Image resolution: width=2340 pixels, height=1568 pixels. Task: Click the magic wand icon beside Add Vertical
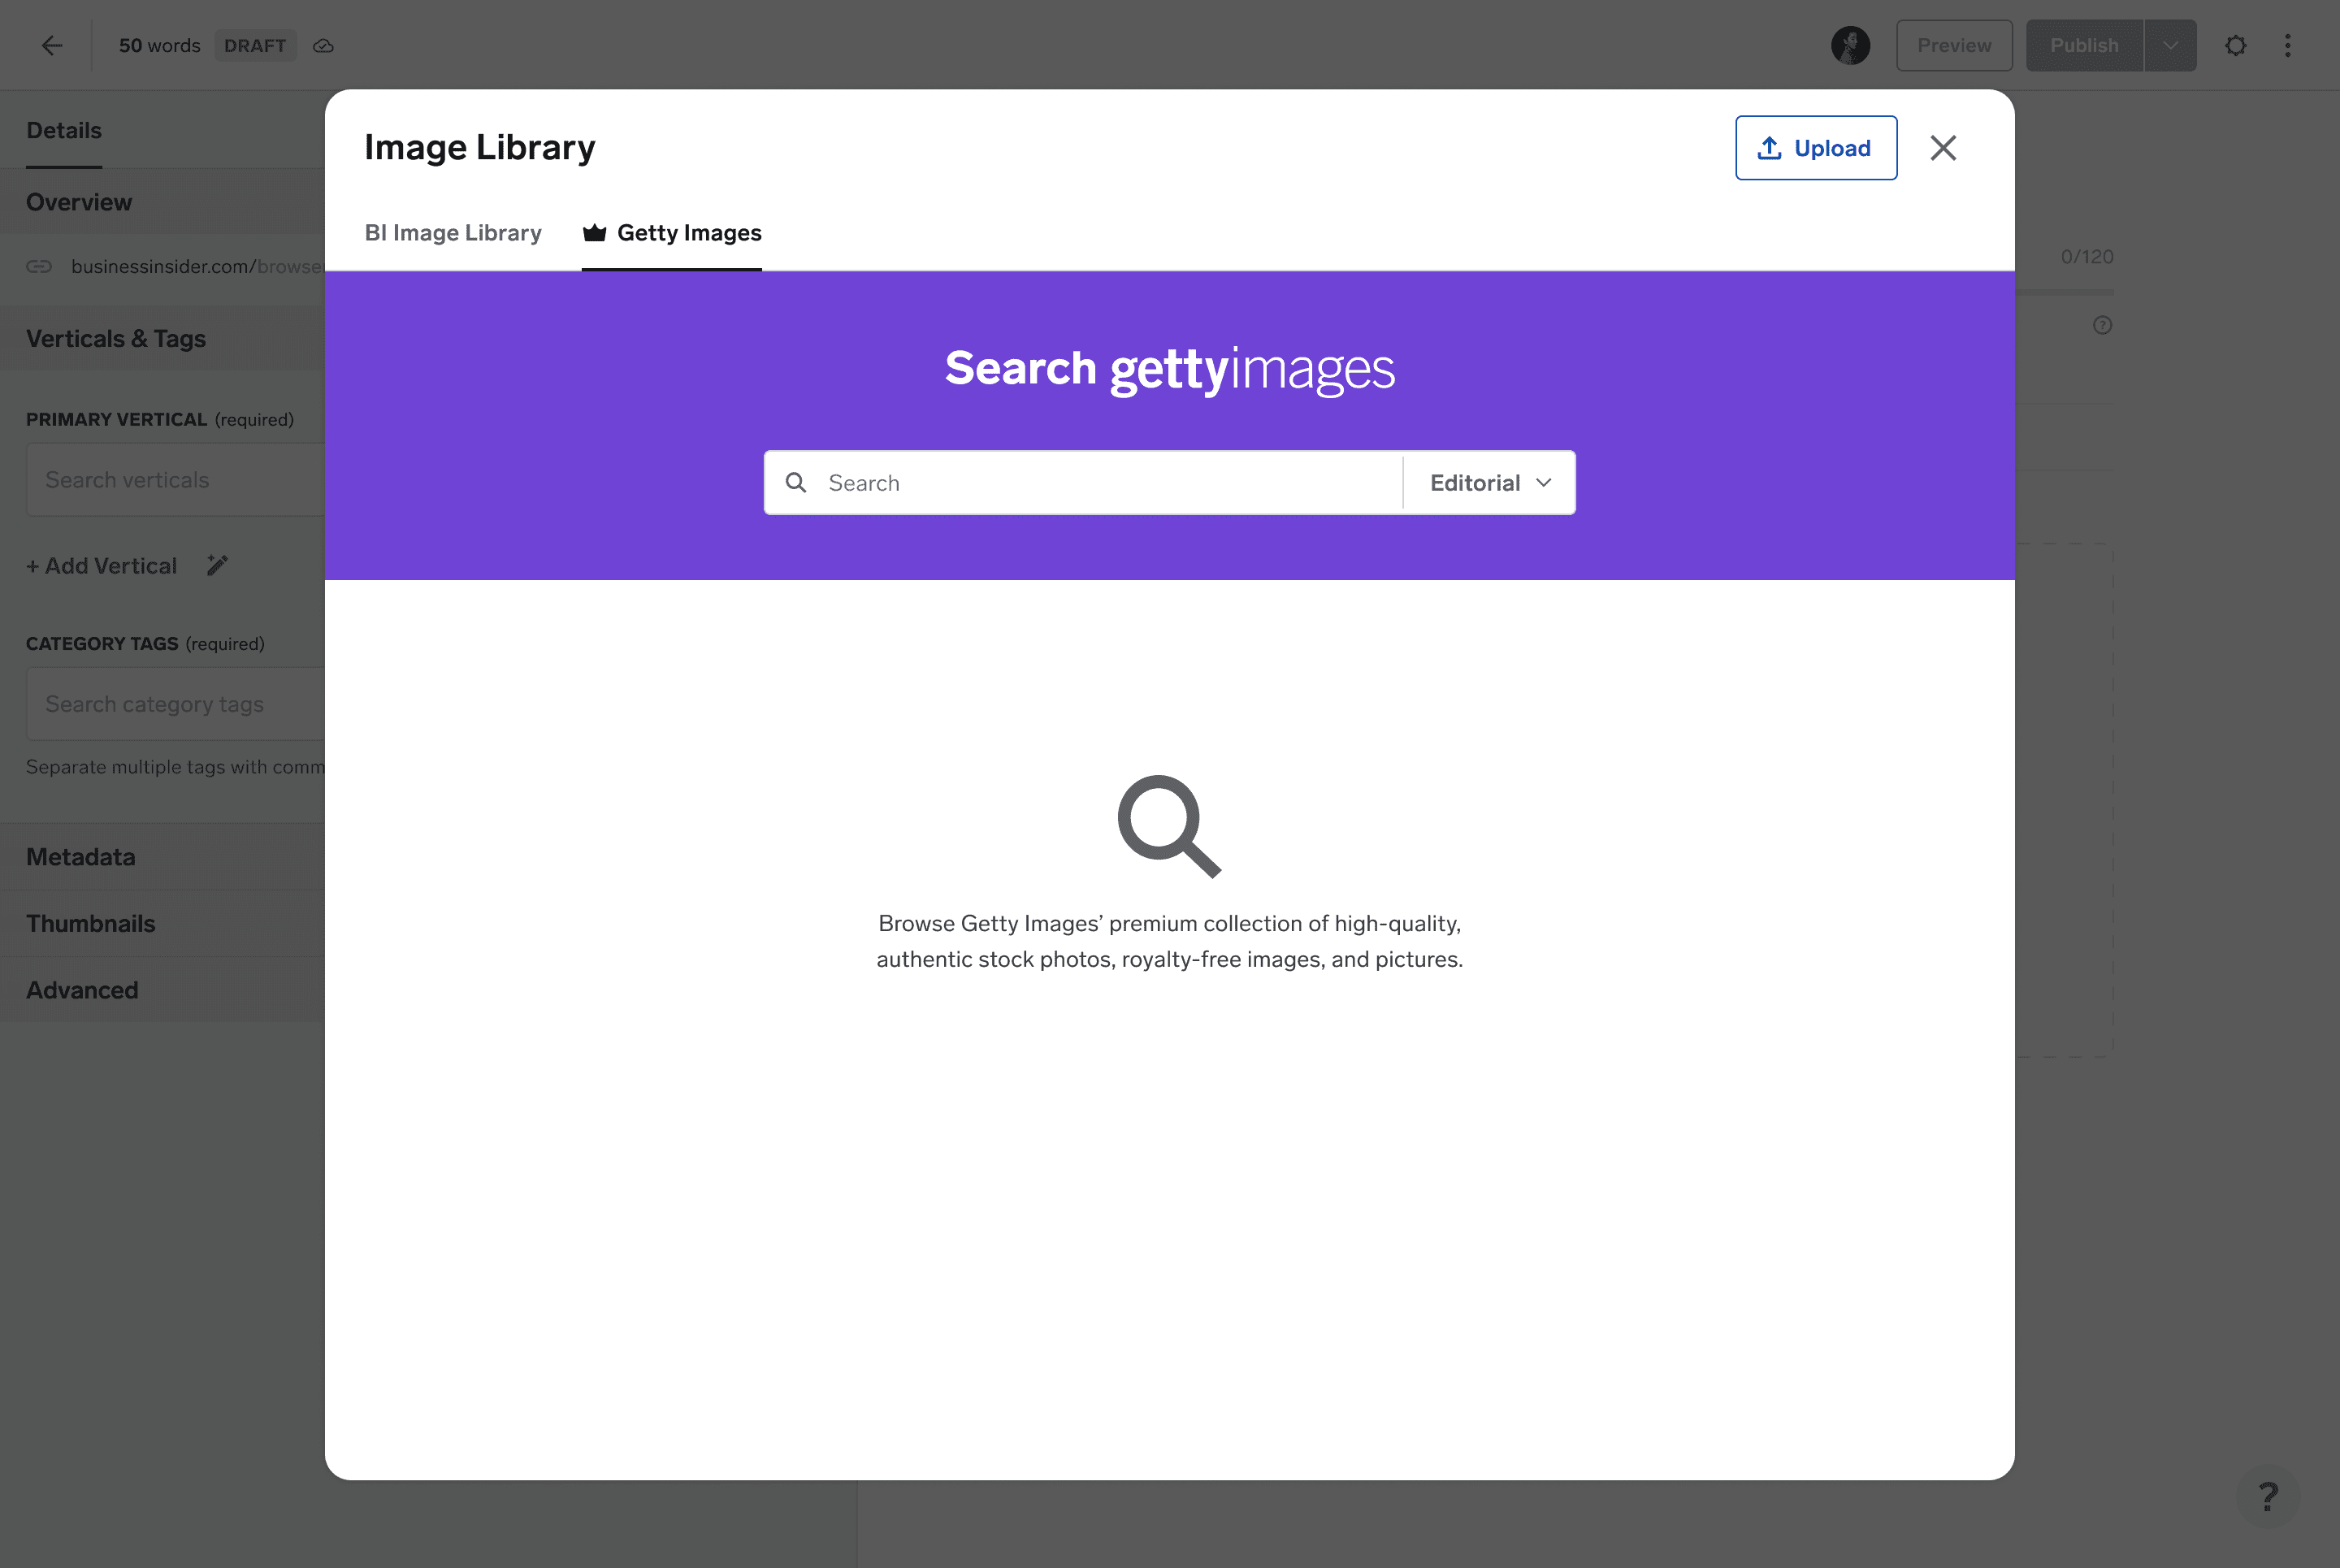(x=217, y=565)
